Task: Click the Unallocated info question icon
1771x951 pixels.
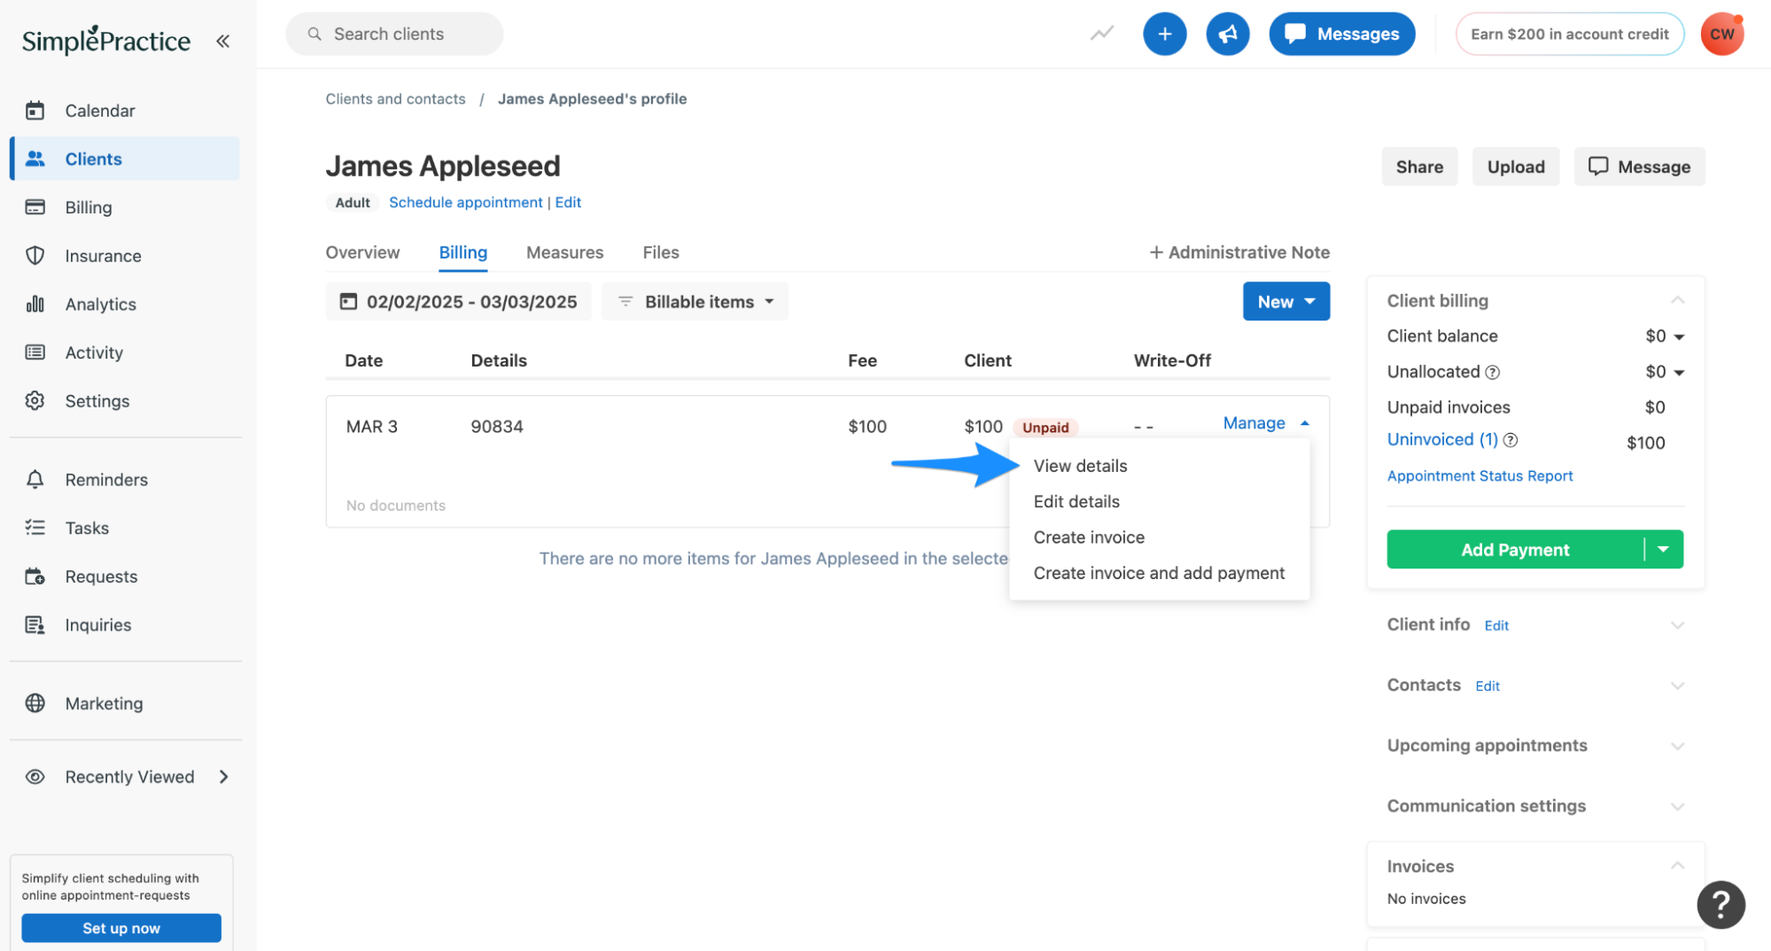Action: click(x=1492, y=372)
